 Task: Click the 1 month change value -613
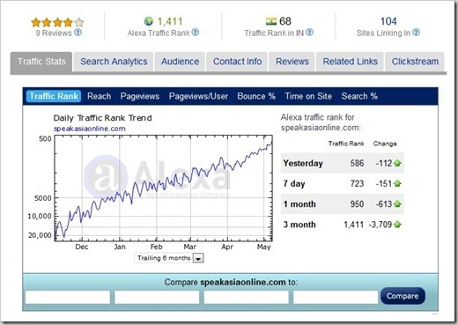(x=384, y=204)
